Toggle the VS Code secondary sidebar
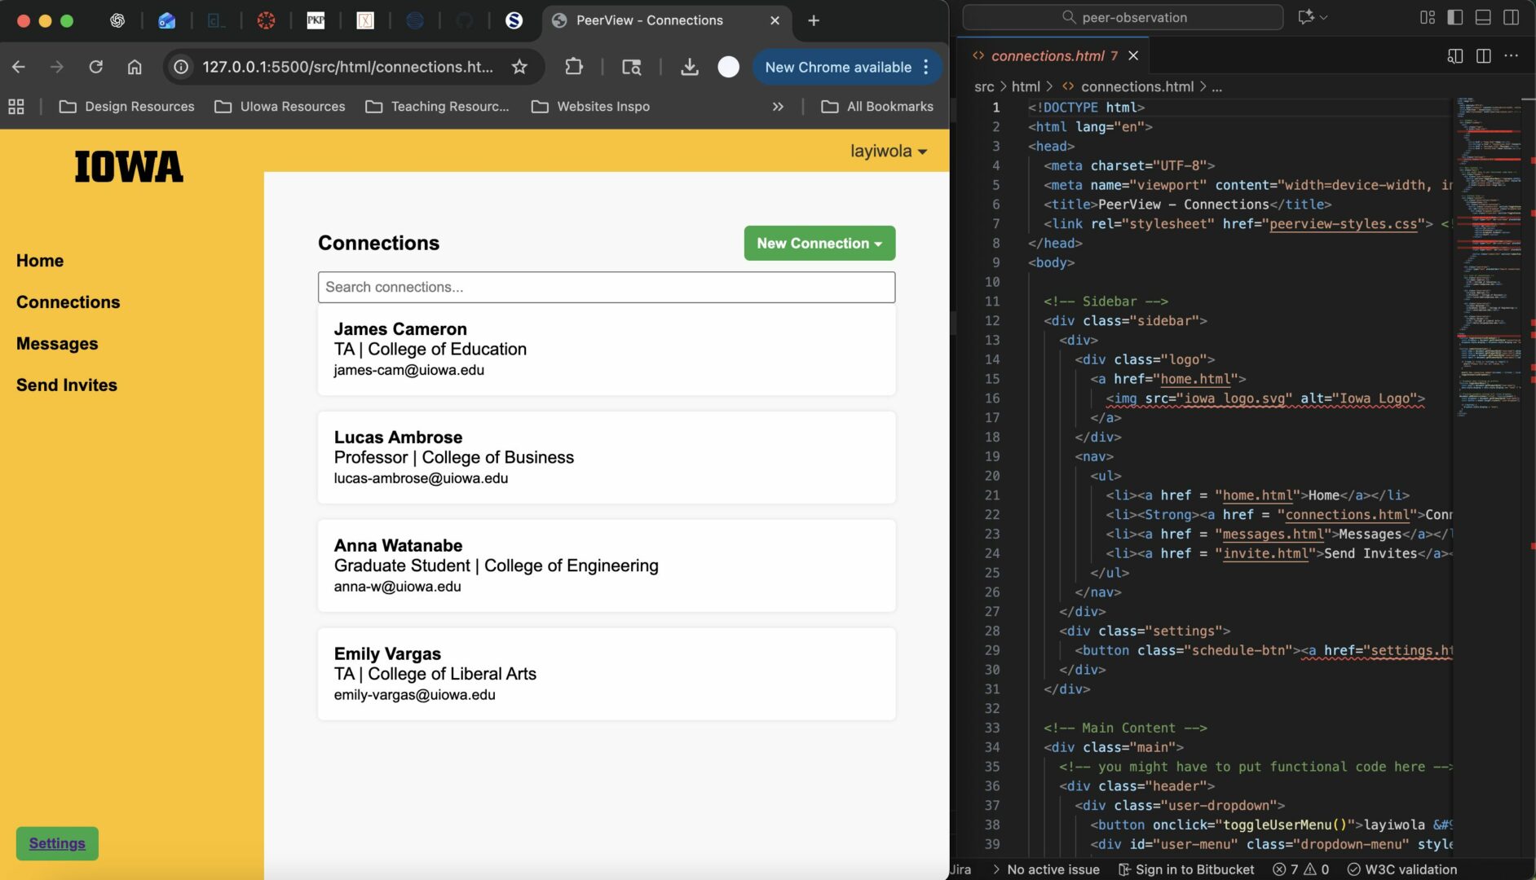The height and width of the screenshot is (880, 1536). 1511,17
